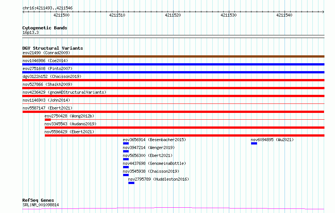Click the blue nsv1046986 variant bar
335x213 pixels.
point(173,64)
